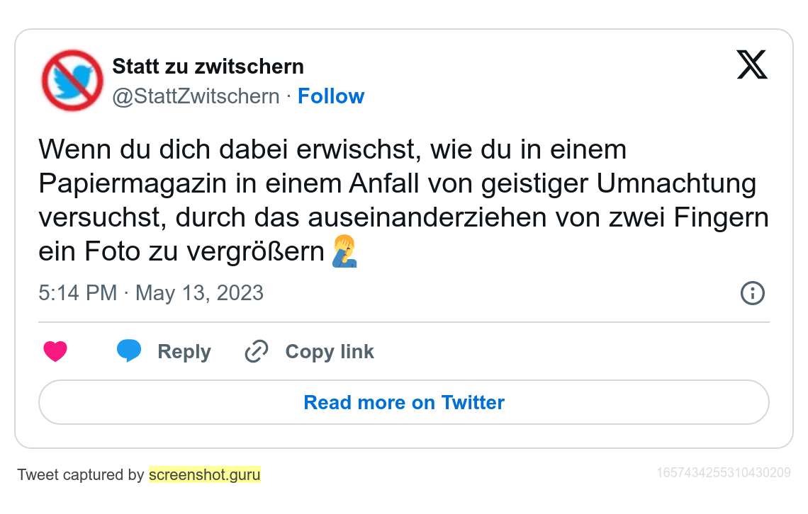
Task: Open the tweet info circle icon
Action: pyautogui.click(x=752, y=293)
